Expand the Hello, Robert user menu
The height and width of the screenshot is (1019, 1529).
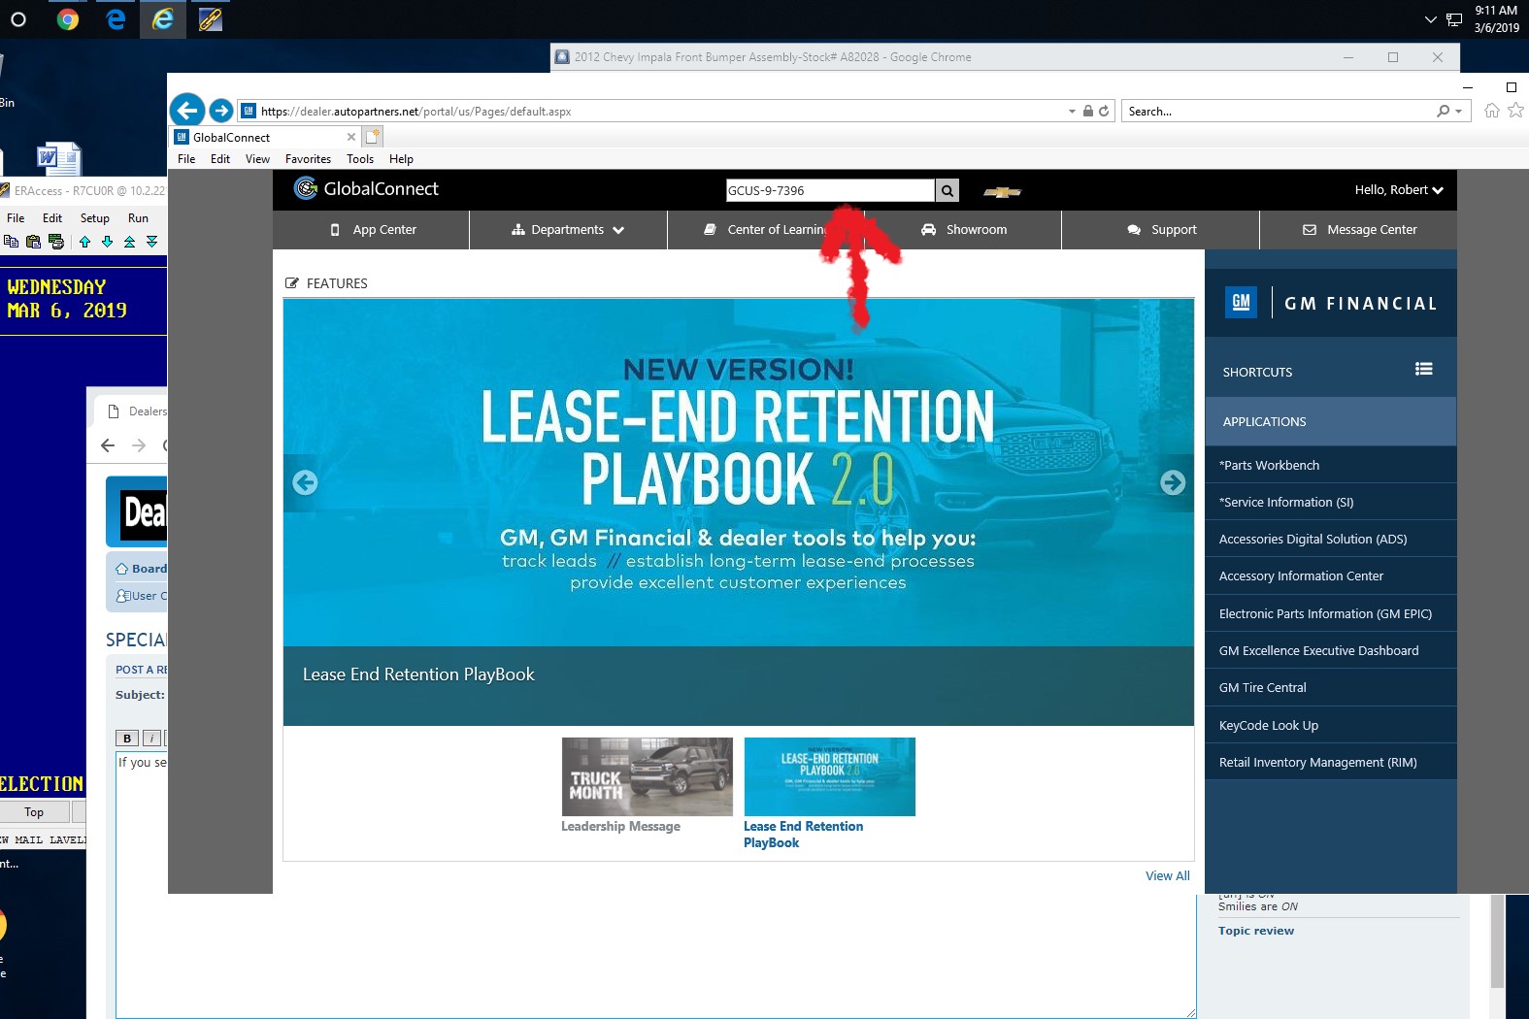1399,190
